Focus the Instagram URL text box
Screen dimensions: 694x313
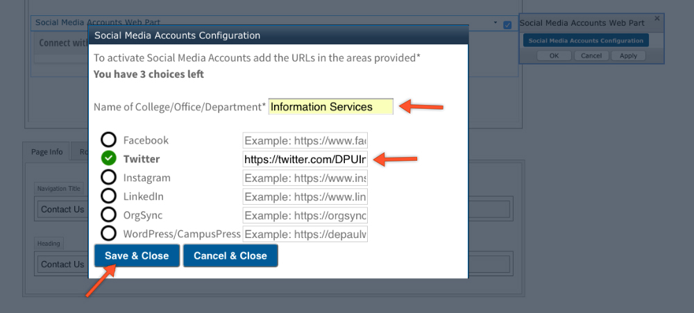click(305, 178)
